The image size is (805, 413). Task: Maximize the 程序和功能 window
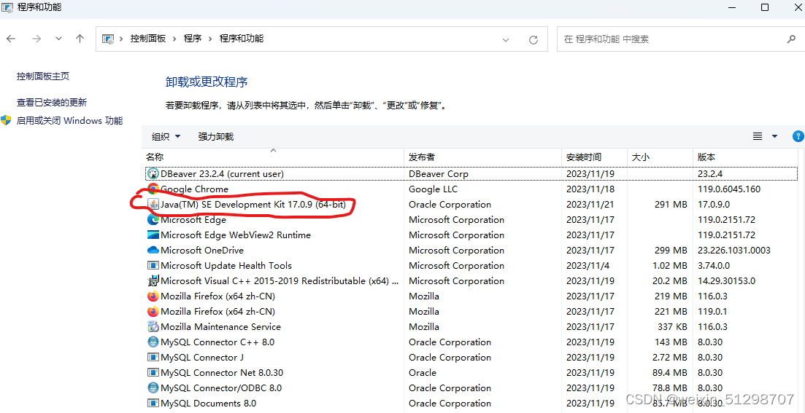coord(764,7)
